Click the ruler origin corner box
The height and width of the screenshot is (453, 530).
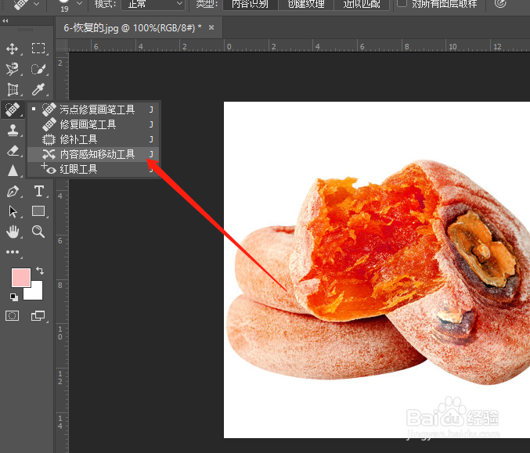[62, 45]
